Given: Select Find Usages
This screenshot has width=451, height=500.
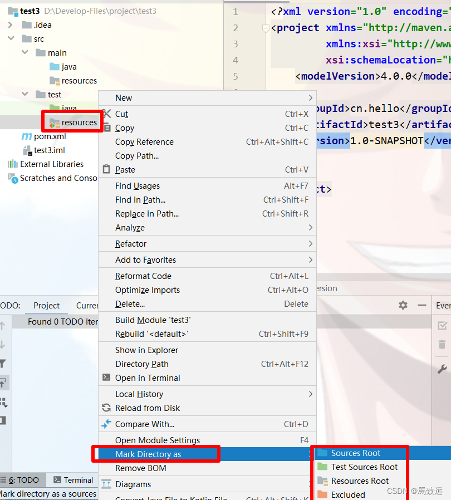Looking at the screenshot, I should (x=207, y=186).
